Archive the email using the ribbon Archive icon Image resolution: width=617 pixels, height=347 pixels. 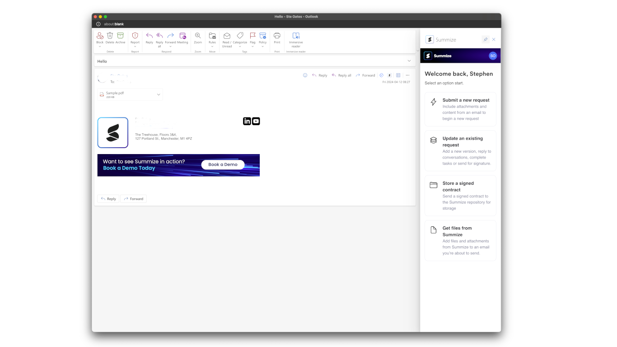[x=120, y=36]
